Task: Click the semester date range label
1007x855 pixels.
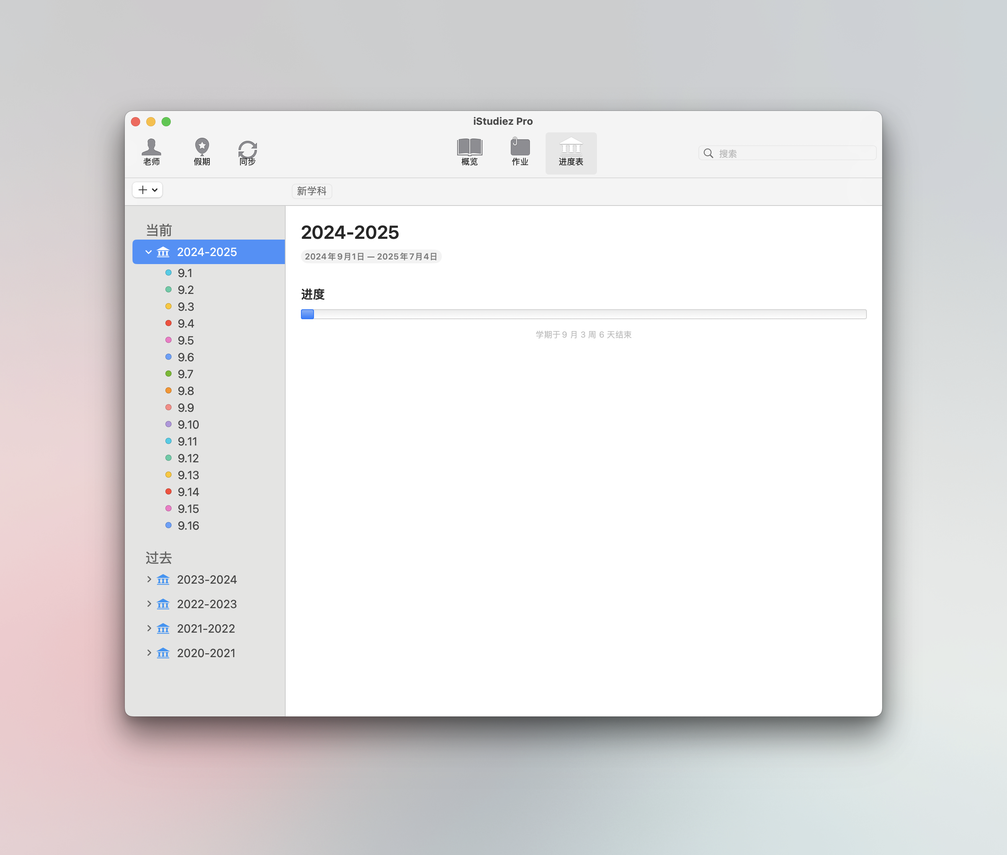Action: [x=371, y=256]
